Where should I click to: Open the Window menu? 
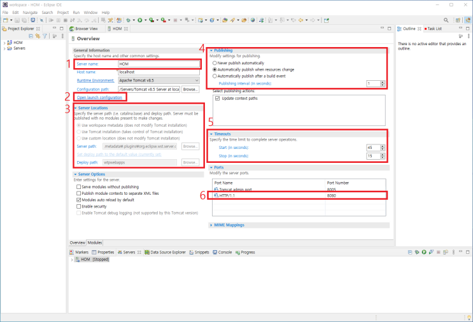(x=90, y=12)
